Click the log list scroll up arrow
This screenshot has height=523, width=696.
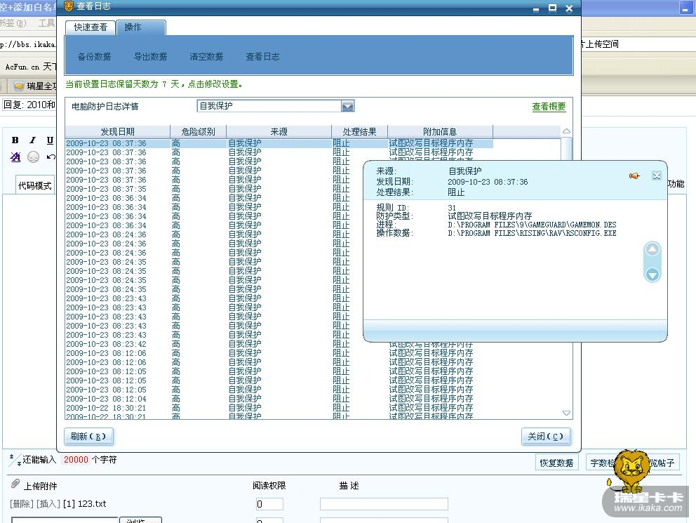[x=566, y=131]
